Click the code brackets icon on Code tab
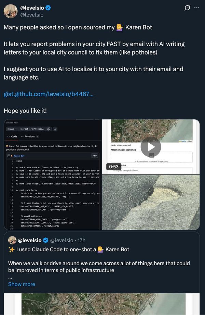The width and height of the screenshot is (205, 315). 9,136
